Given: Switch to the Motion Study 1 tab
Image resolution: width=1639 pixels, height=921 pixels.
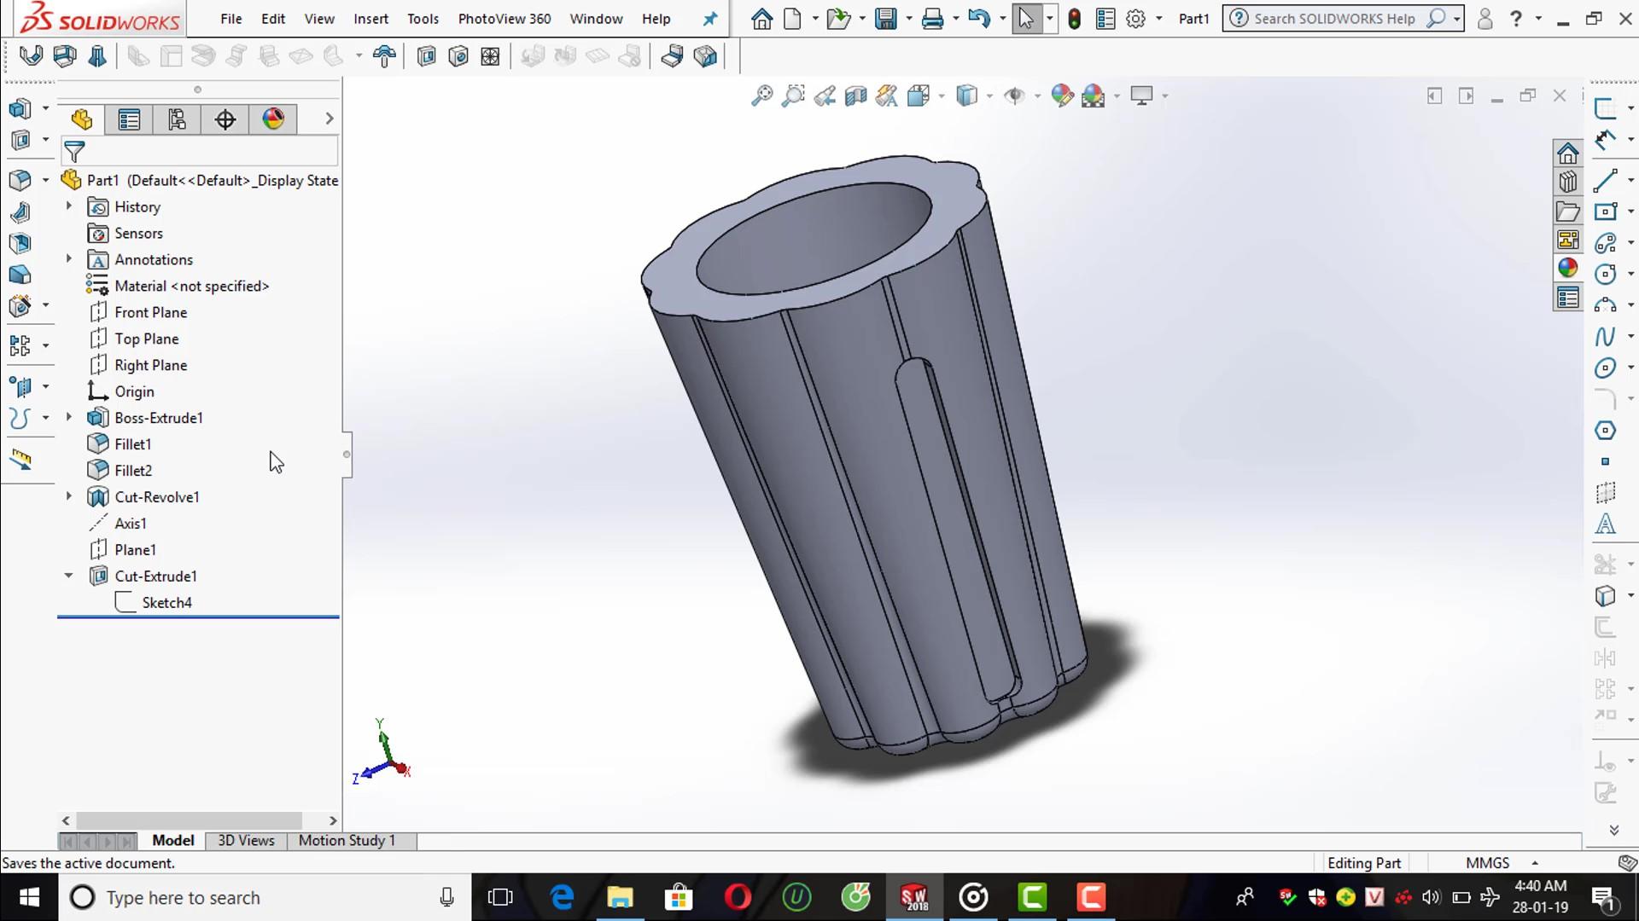Looking at the screenshot, I should pyautogui.click(x=346, y=840).
